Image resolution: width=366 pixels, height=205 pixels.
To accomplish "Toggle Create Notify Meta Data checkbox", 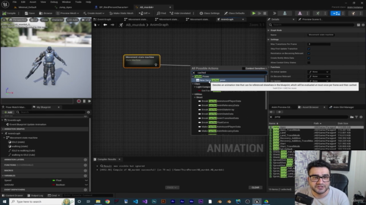I will [x=309, y=58].
